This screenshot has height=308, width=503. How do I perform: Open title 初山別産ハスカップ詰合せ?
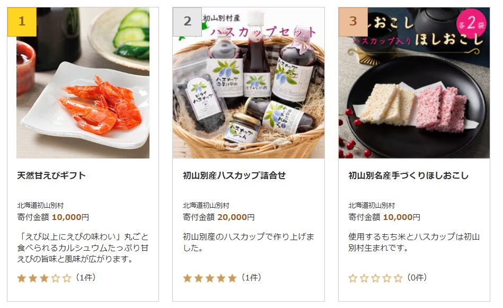234,175
